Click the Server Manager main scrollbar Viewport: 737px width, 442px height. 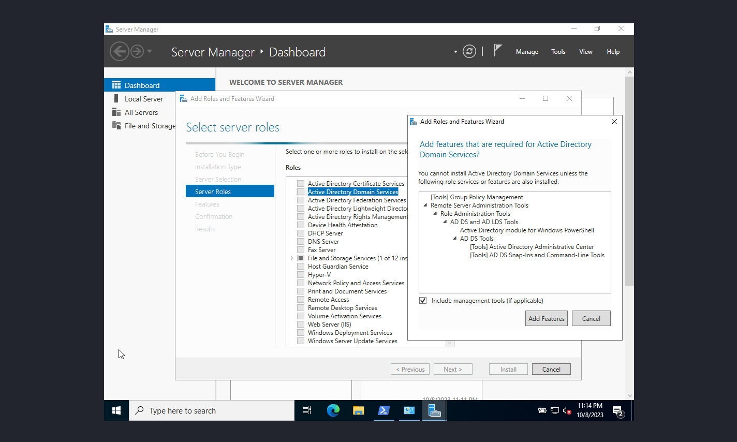(629, 181)
